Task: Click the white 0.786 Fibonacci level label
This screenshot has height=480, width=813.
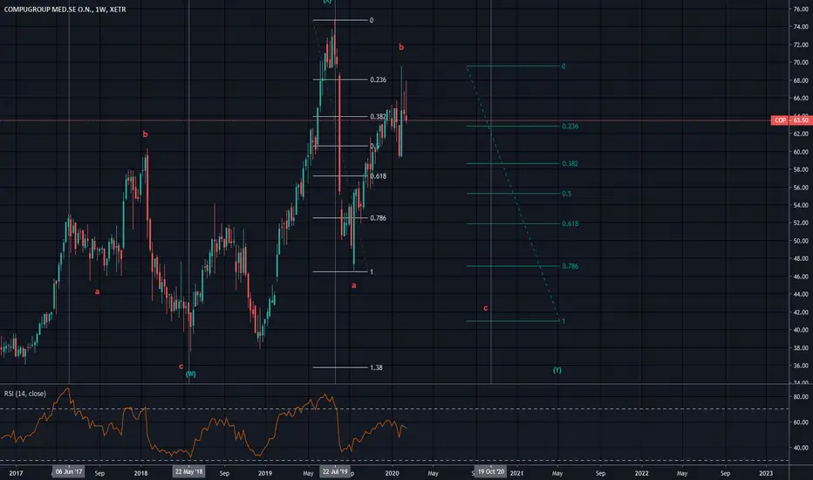Action: click(x=378, y=218)
